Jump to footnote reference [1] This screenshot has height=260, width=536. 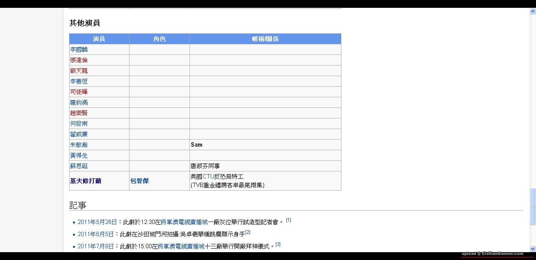pos(288,220)
